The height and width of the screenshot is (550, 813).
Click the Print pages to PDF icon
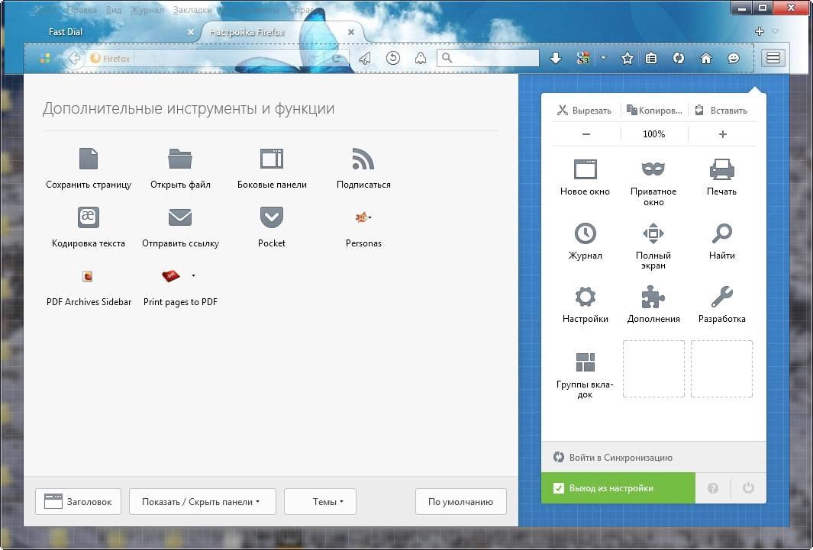click(x=170, y=276)
